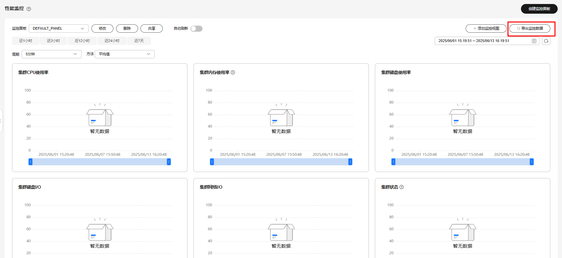Click 暂无数据 text in 集群状态 chart
The image size is (562, 258).
point(463,246)
